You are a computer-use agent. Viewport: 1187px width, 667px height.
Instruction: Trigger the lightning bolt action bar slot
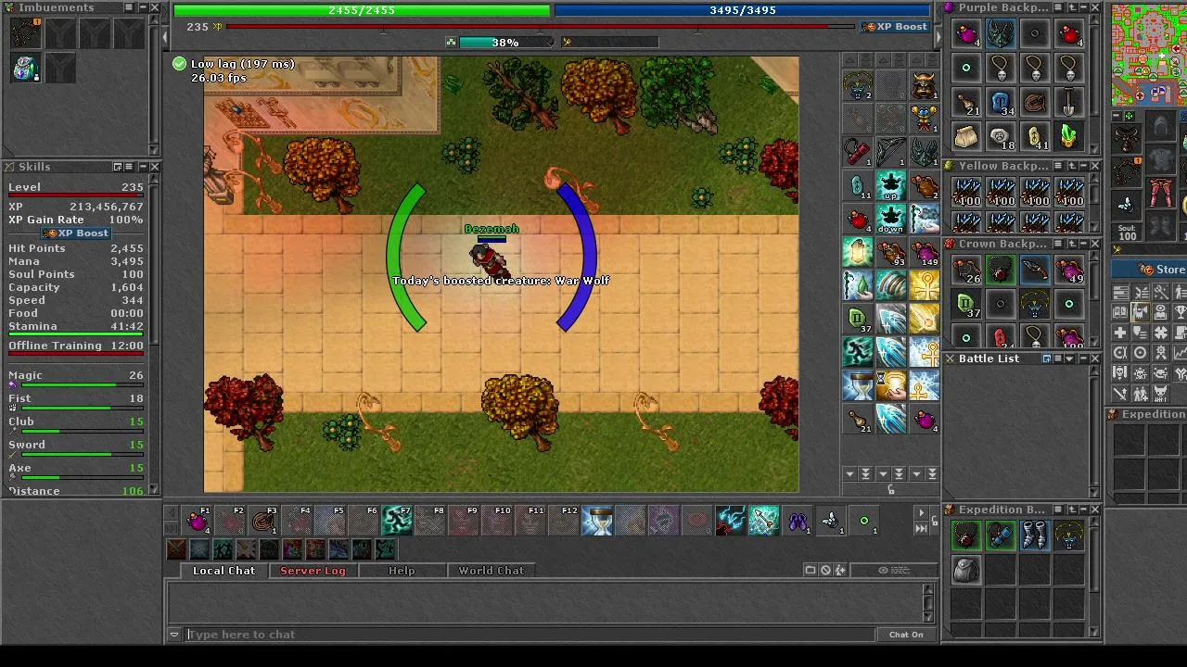coord(731,522)
